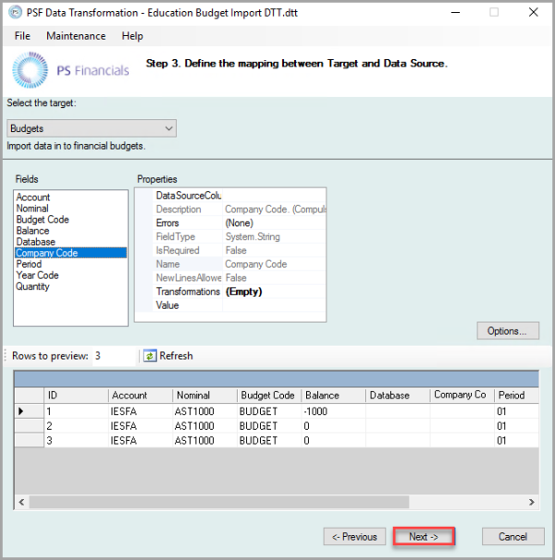
Task: Click the Rows to preview input
Action: pyautogui.click(x=113, y=356)
